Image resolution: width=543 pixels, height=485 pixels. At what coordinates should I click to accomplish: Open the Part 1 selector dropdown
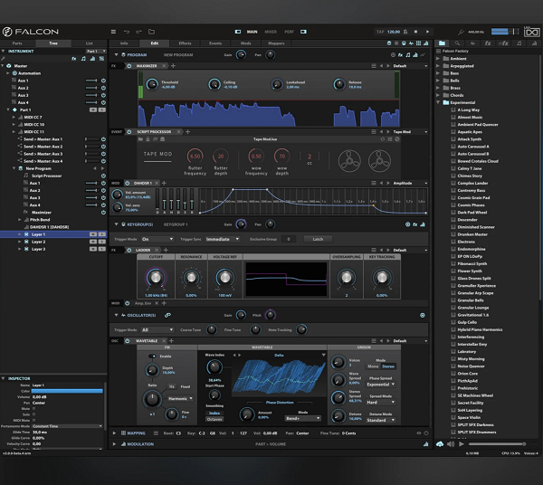[x=96, y=52]
